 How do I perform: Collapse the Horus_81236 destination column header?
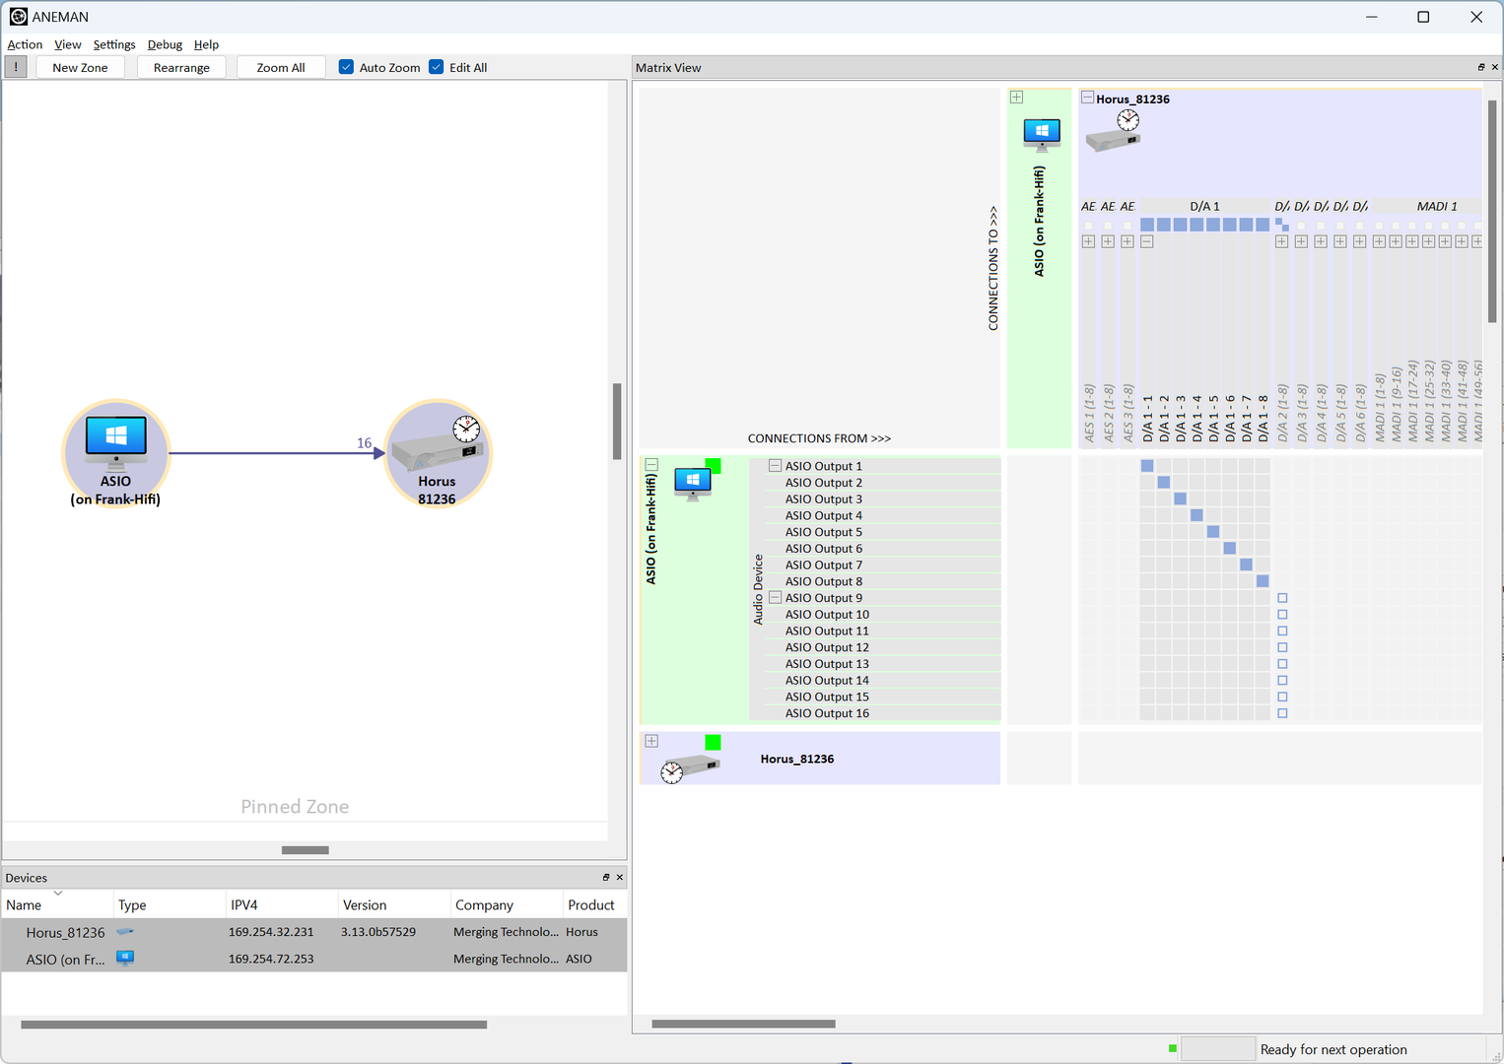[x=1087, y=98]
